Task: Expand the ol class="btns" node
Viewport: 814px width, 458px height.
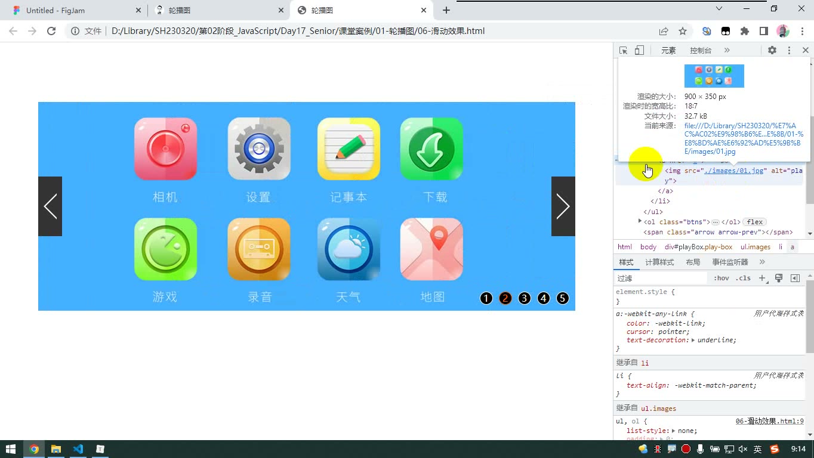Action: click(640, 221)
